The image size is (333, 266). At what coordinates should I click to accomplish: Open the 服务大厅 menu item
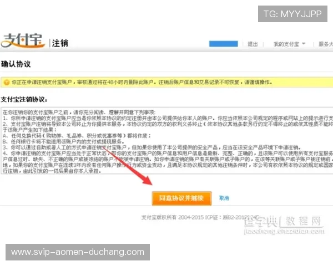325,44
